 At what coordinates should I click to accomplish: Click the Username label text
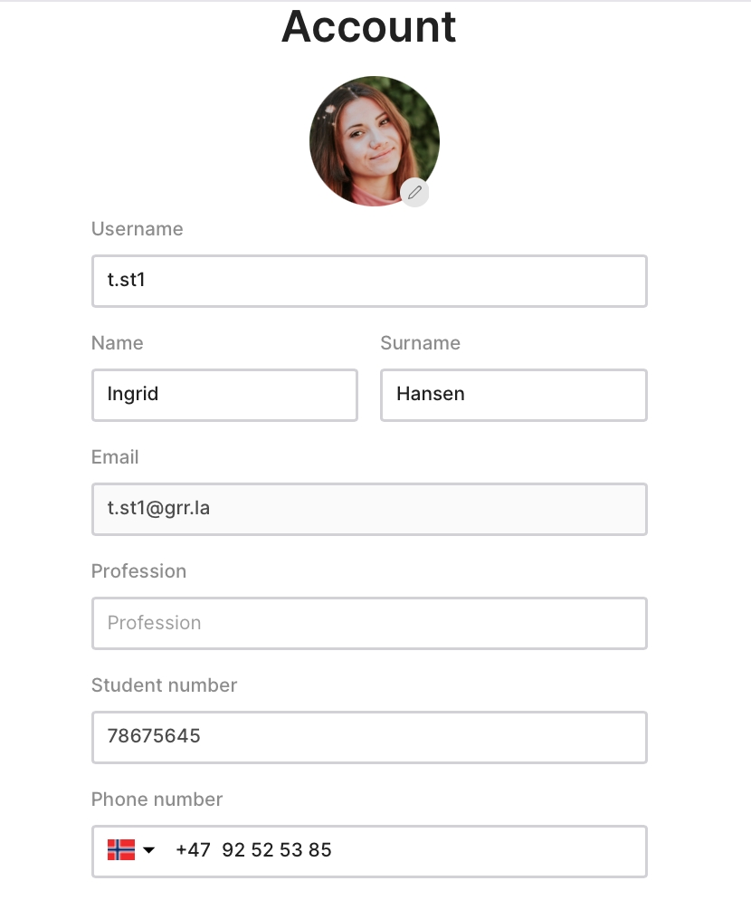point(138,228)
